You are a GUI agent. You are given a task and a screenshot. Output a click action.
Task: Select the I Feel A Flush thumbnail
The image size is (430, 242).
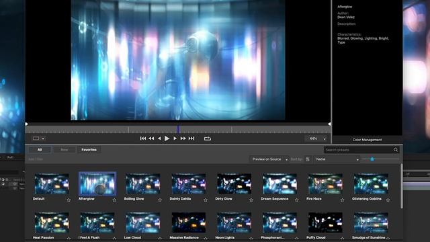(x=97, y=223)
